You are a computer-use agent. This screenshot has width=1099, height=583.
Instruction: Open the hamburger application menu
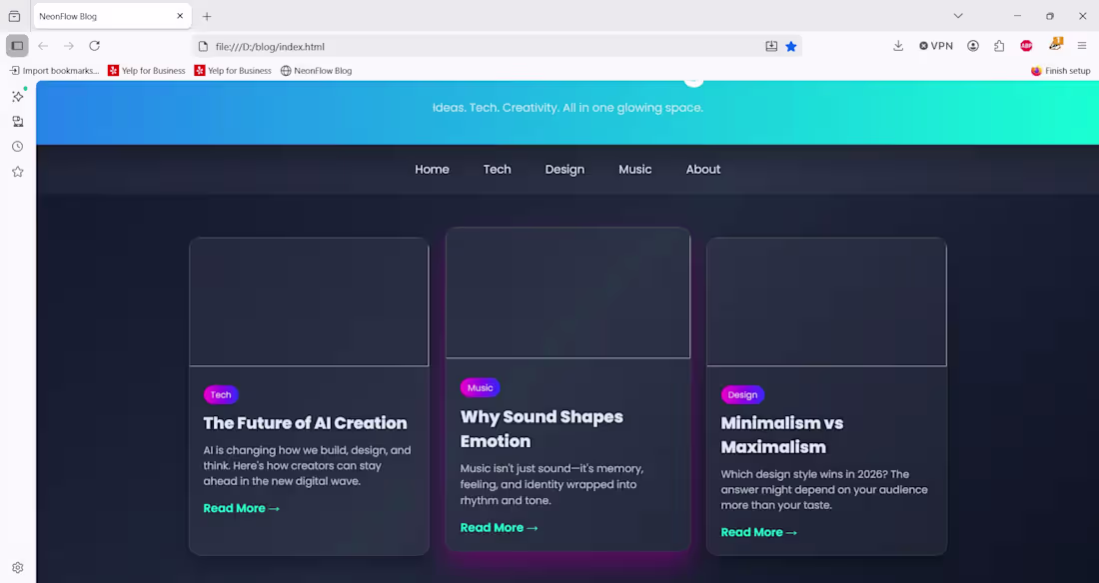(x=1082, y=46)
